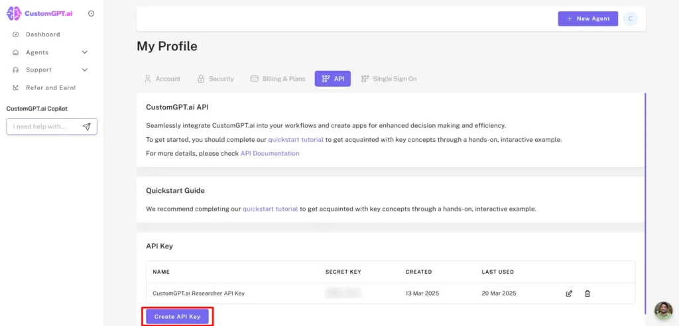
Task: Click the Dashboard icon in sidebar
Action: coord(16,34)
